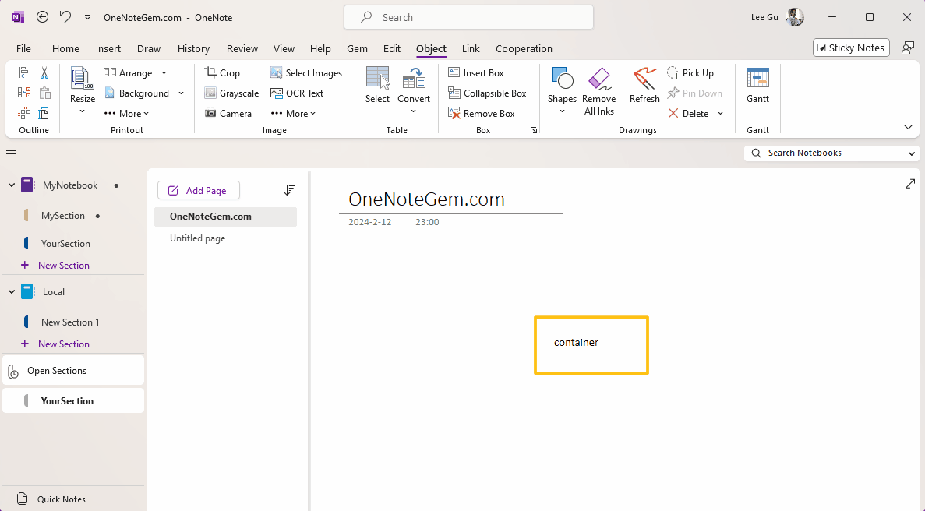Open the Gem tab
Viewport: 925px width, 511px height.
pyautogui.click(x=357, y=48)
